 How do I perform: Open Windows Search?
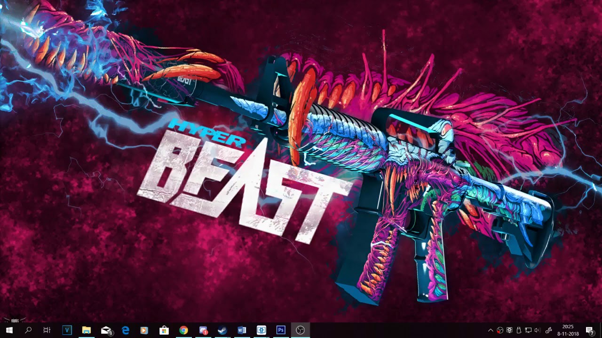[x=29, y=330]
